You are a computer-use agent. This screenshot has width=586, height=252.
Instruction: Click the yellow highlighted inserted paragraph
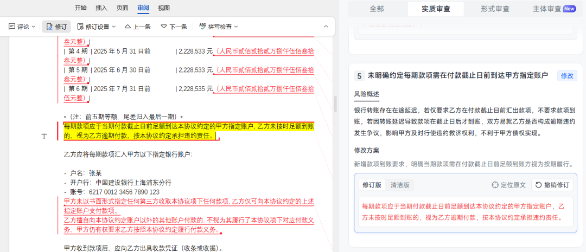(x=189, y=131)
